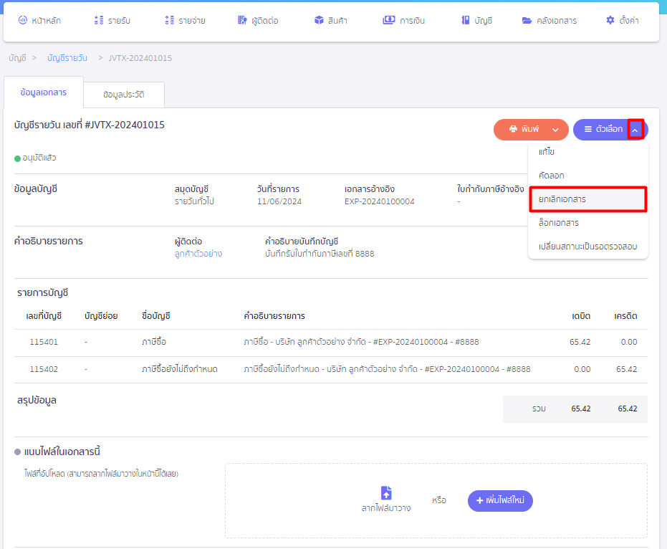Open the ผู้ติดต่อ menu
Viewport: 667px width, 549px height.
click(x=258, y=21)
